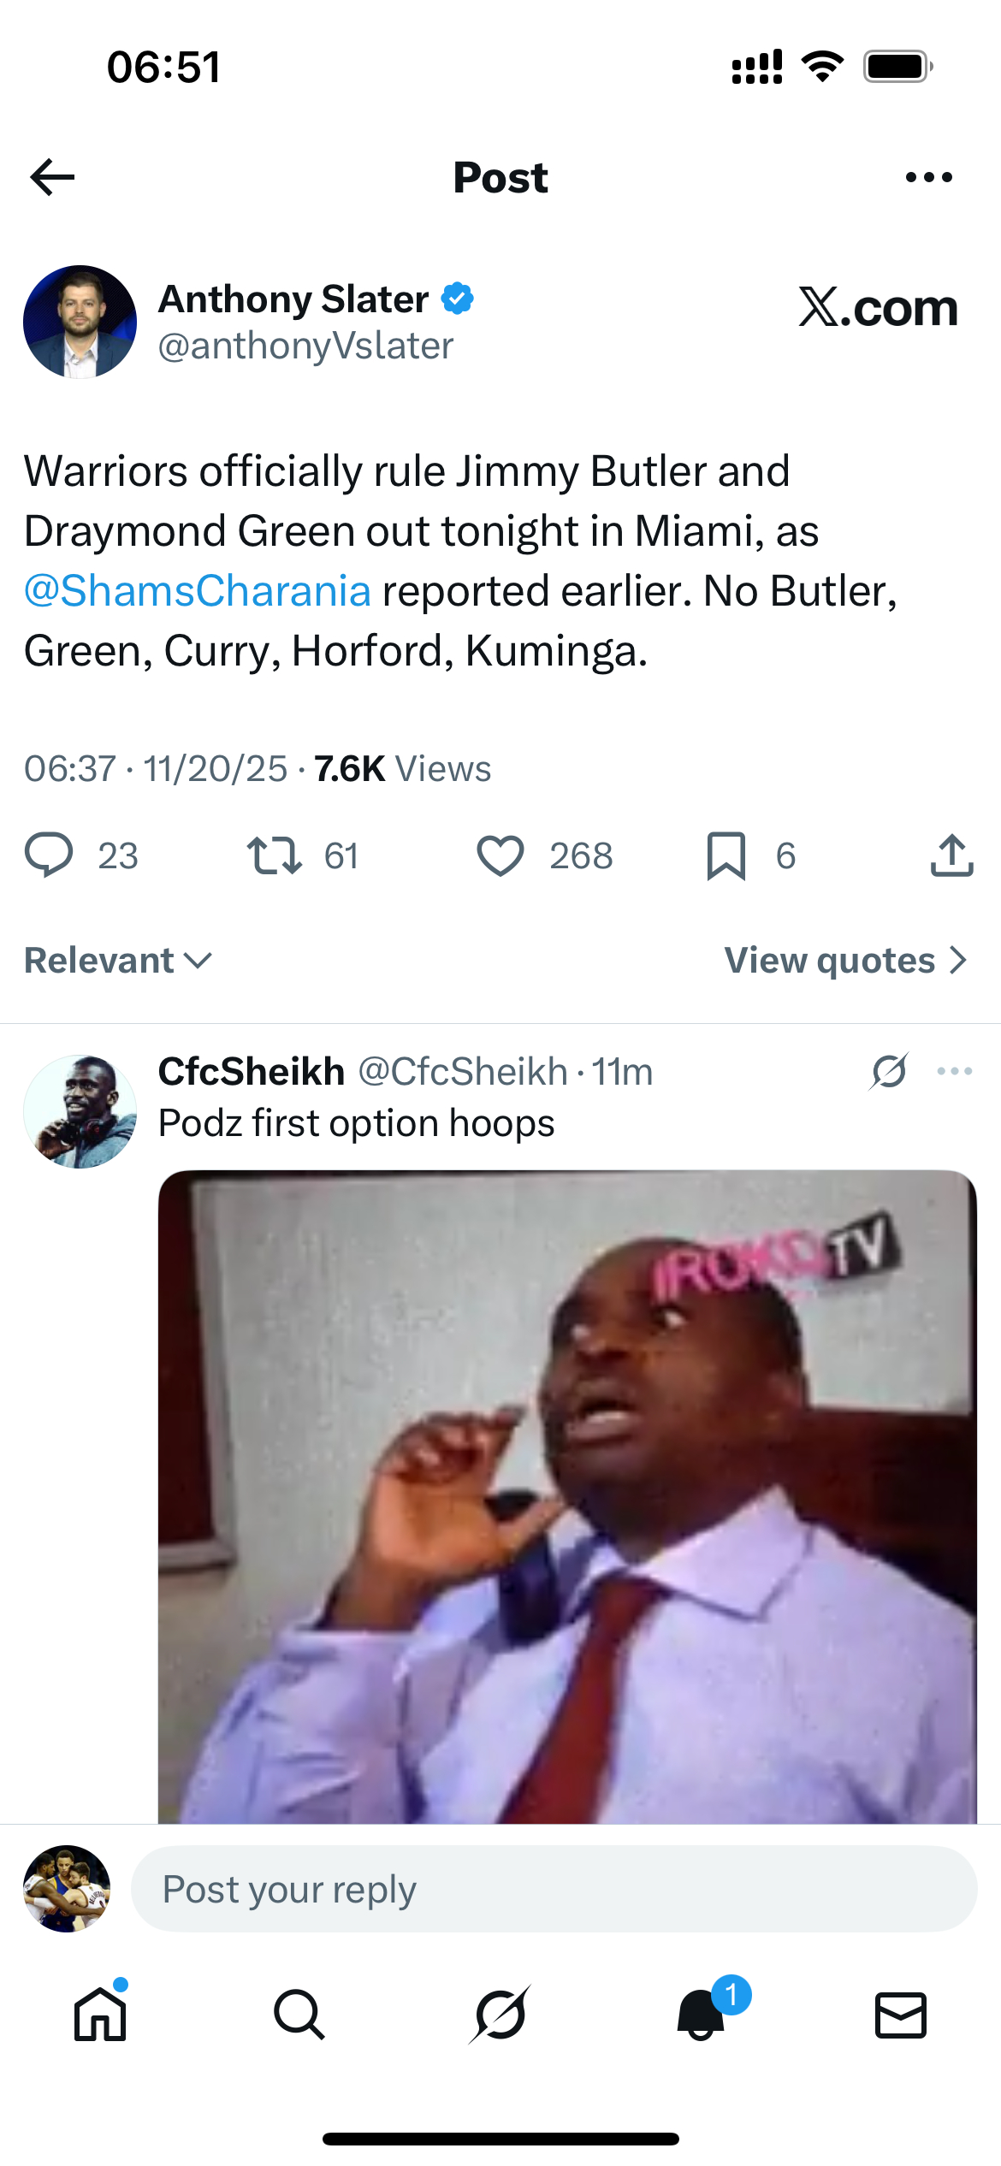This screenshot has width=1001, height=2166.
Task: Switch to the Search tab
Action: [299, 2015]
